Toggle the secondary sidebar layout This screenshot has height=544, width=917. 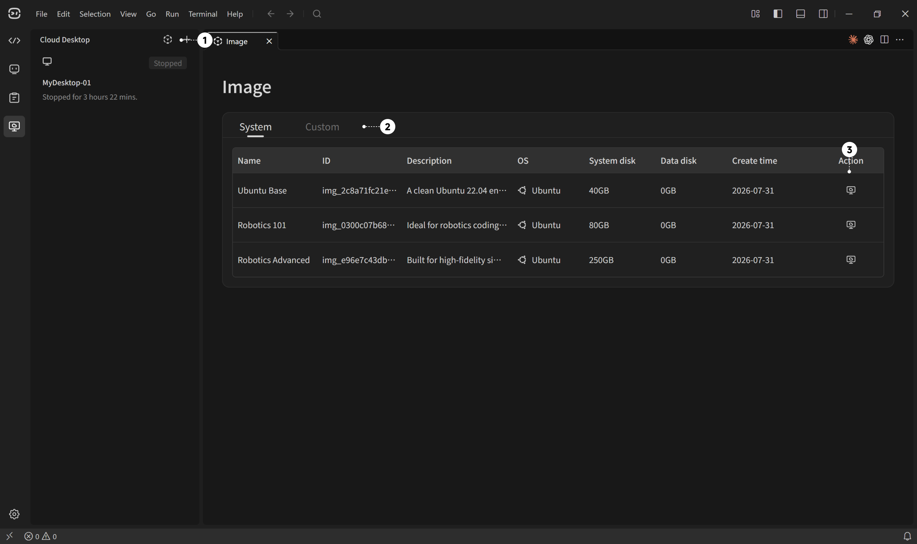(823, 14)
